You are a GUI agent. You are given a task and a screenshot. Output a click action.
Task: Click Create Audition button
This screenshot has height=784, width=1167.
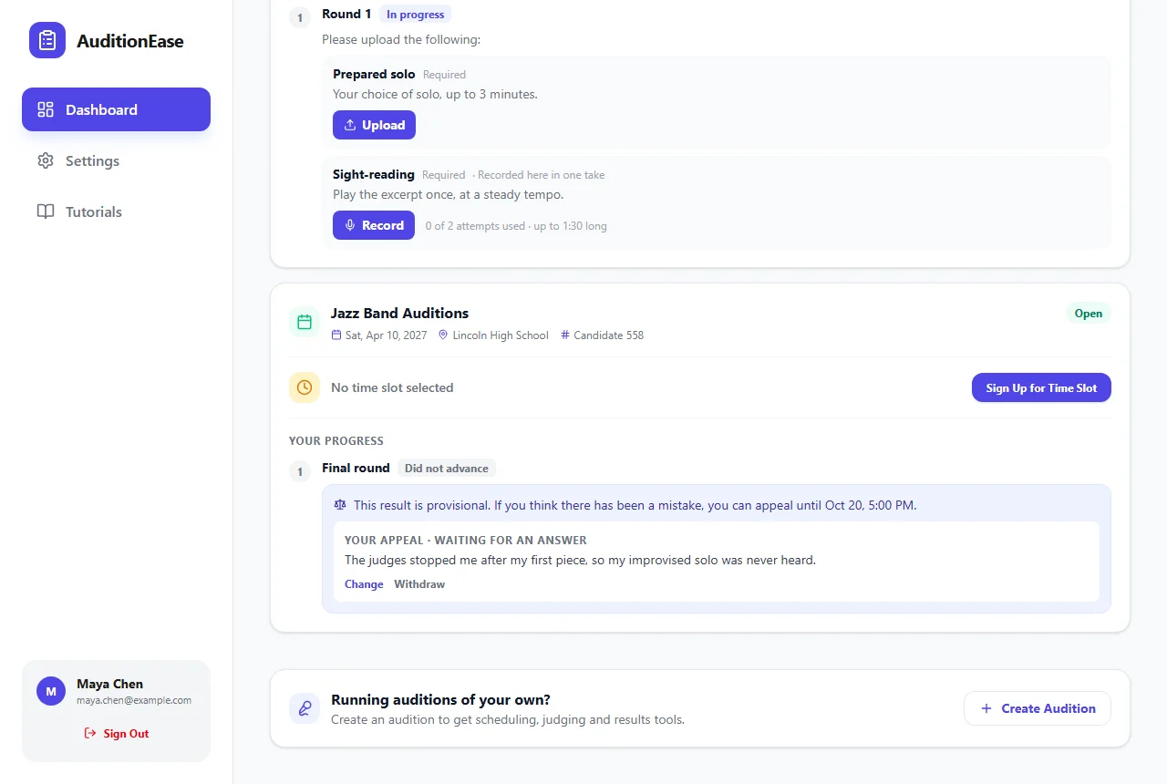(1038, 708)
